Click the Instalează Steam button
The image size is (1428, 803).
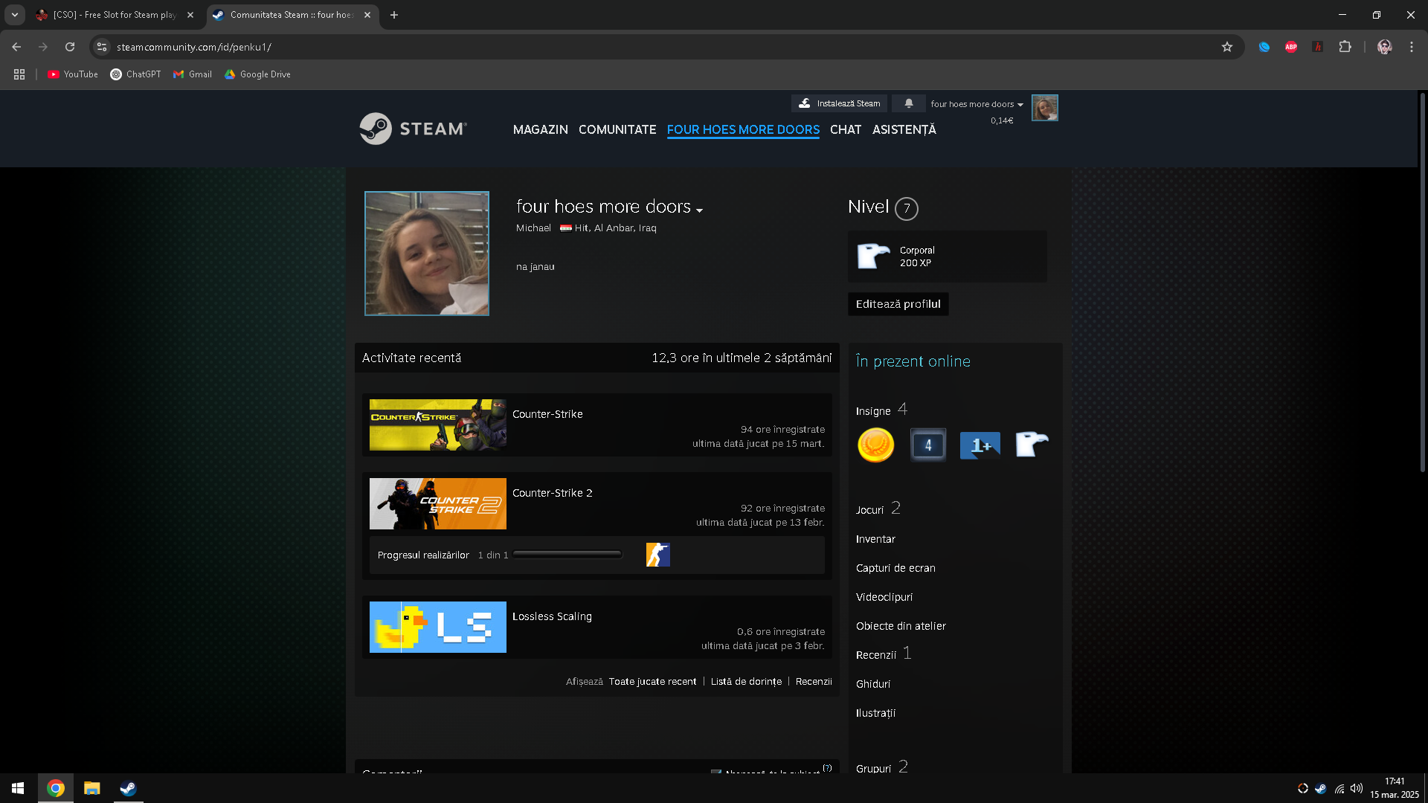840,103
